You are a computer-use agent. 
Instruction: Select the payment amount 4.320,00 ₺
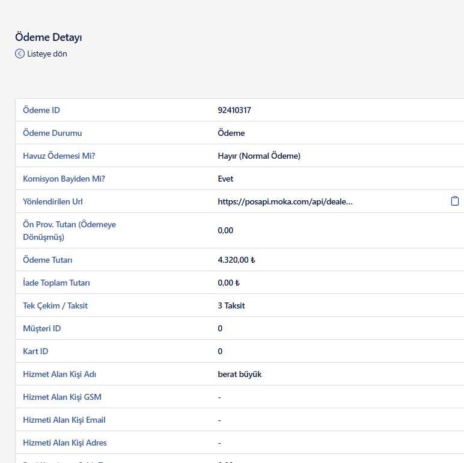[x=236, y=260]
